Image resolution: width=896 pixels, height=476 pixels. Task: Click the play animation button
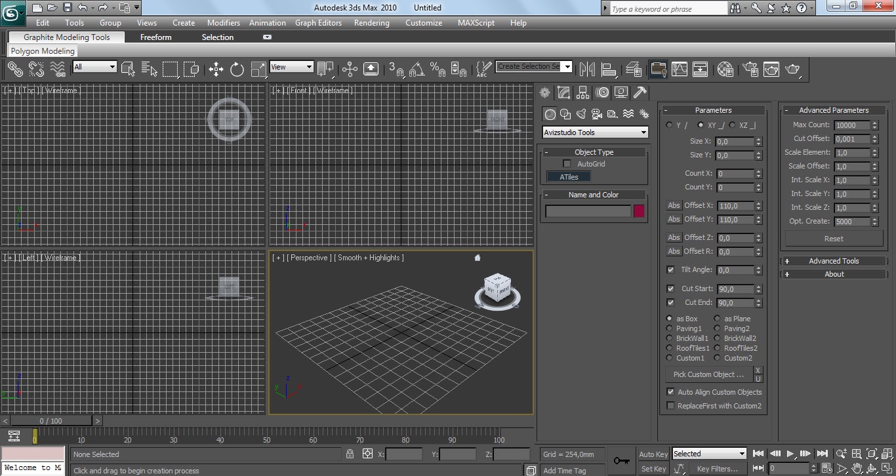pyautogui.click(x=790, y=454)
